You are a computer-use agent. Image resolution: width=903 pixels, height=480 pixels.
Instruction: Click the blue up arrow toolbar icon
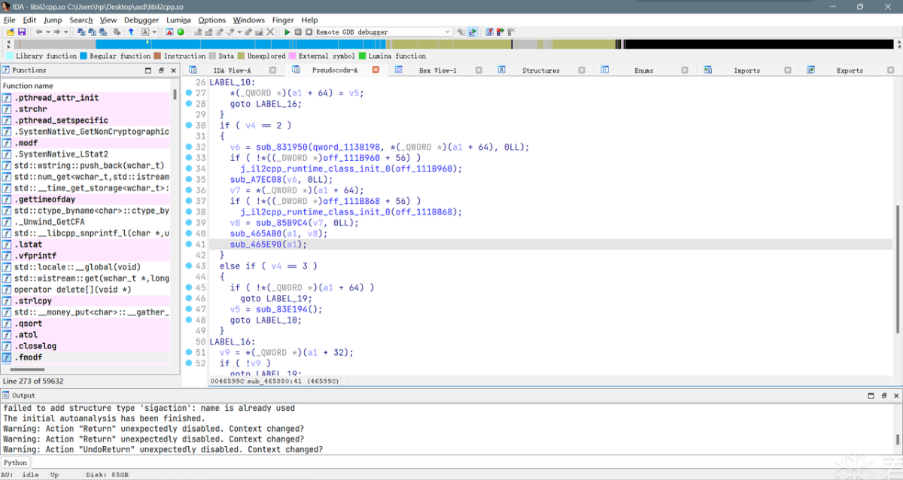(x=131, y=32)
